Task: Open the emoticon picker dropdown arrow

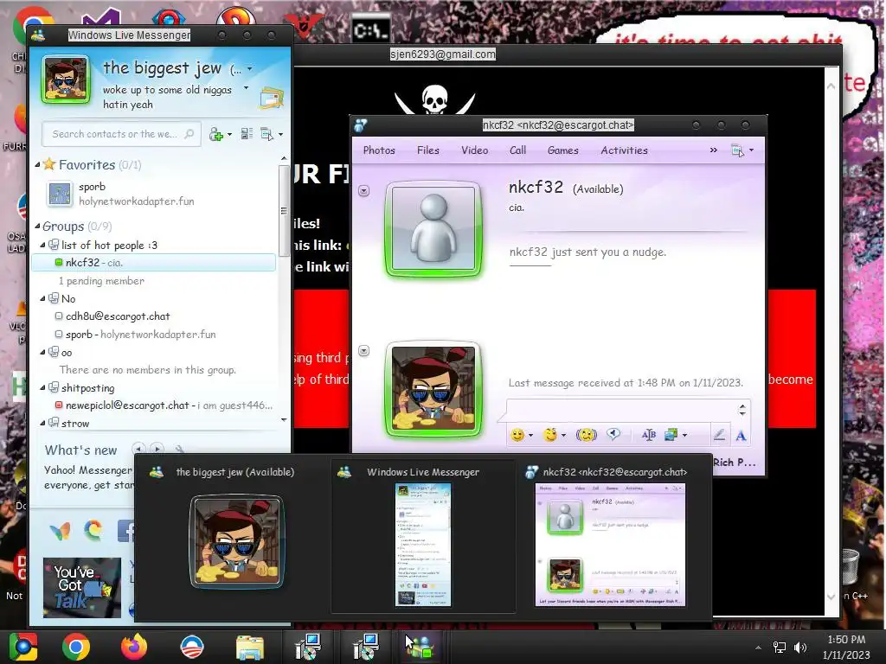Action: 530,436
